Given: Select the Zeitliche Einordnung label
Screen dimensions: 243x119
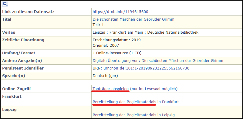Looking at the screenshot, I should point(23,40).
